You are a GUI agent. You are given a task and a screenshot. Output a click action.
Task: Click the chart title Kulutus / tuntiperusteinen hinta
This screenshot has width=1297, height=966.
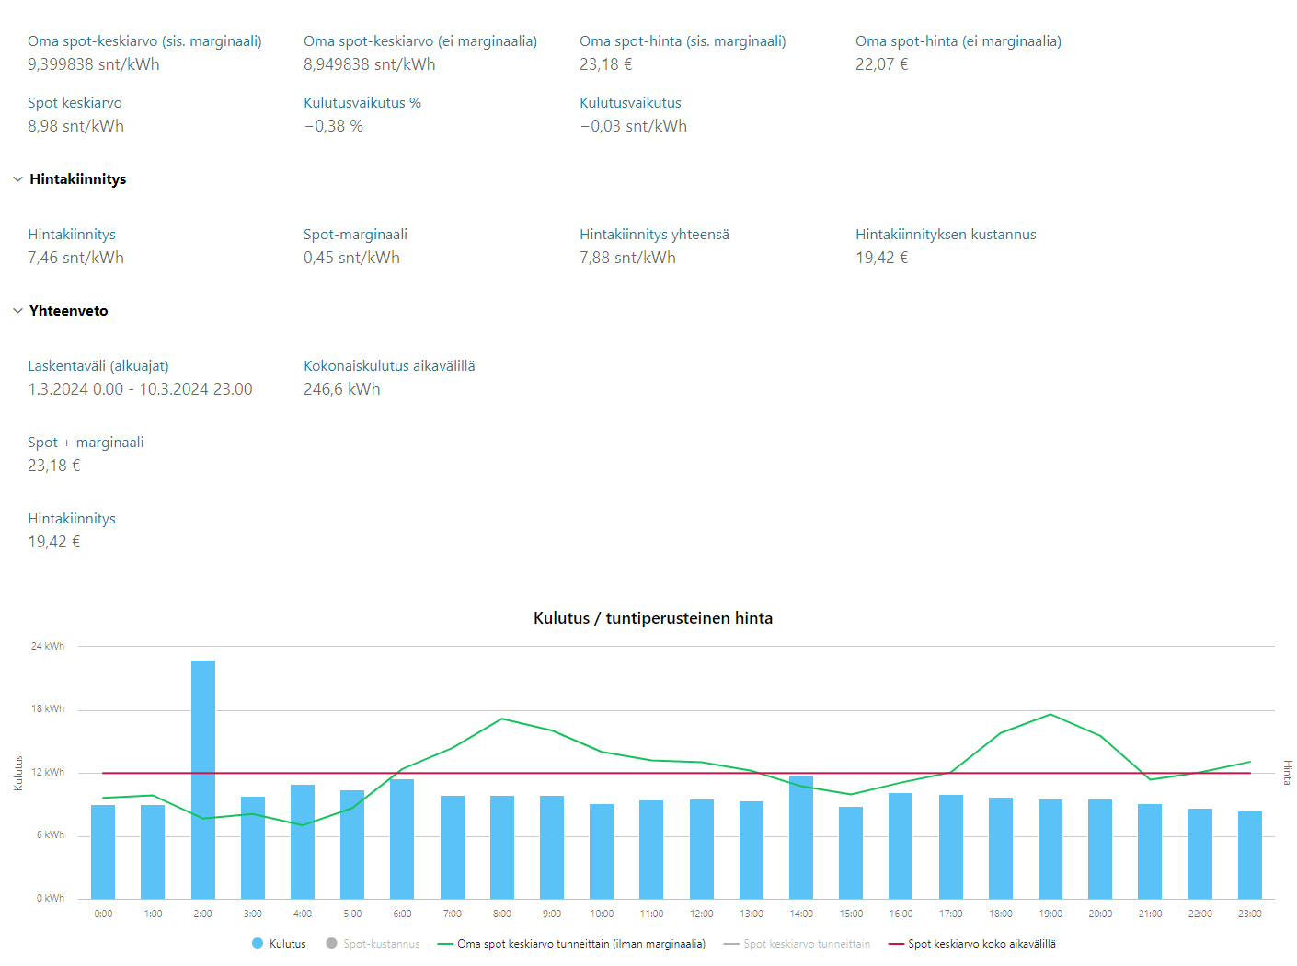tap(652, 618)
